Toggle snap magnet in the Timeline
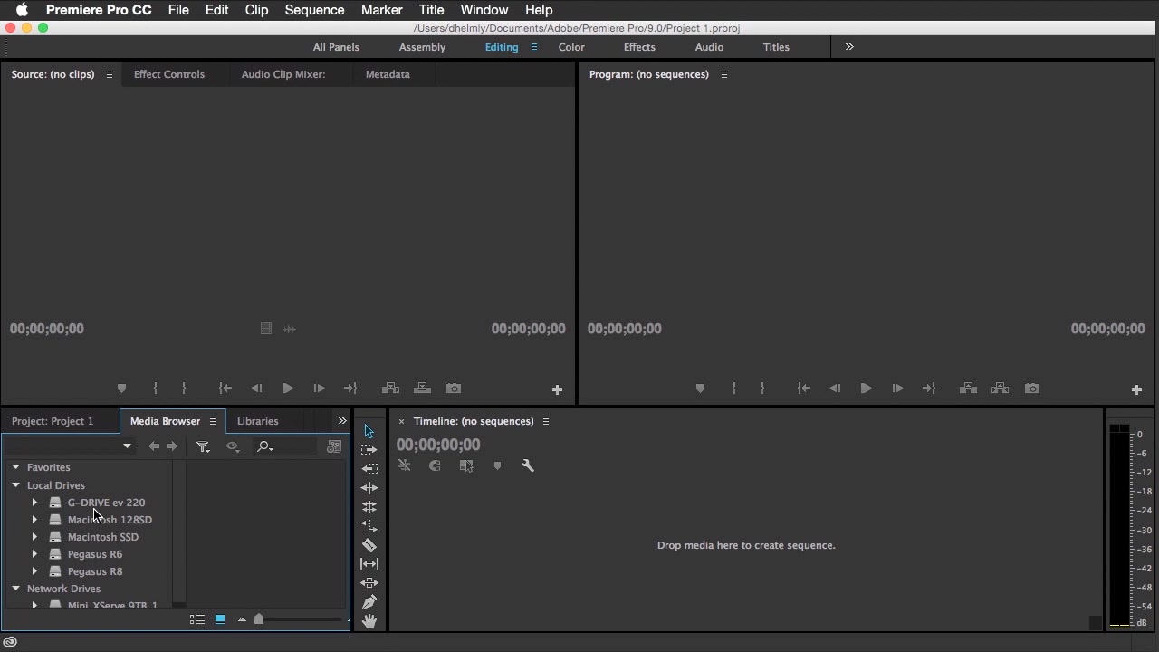This screenshot has height=652, width=1159. click(435, 465)
